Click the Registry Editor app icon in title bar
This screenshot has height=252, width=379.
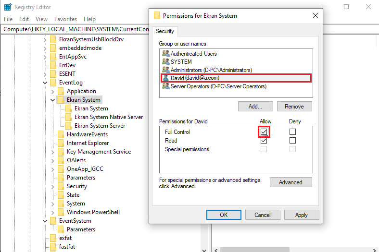coord(8,7)
